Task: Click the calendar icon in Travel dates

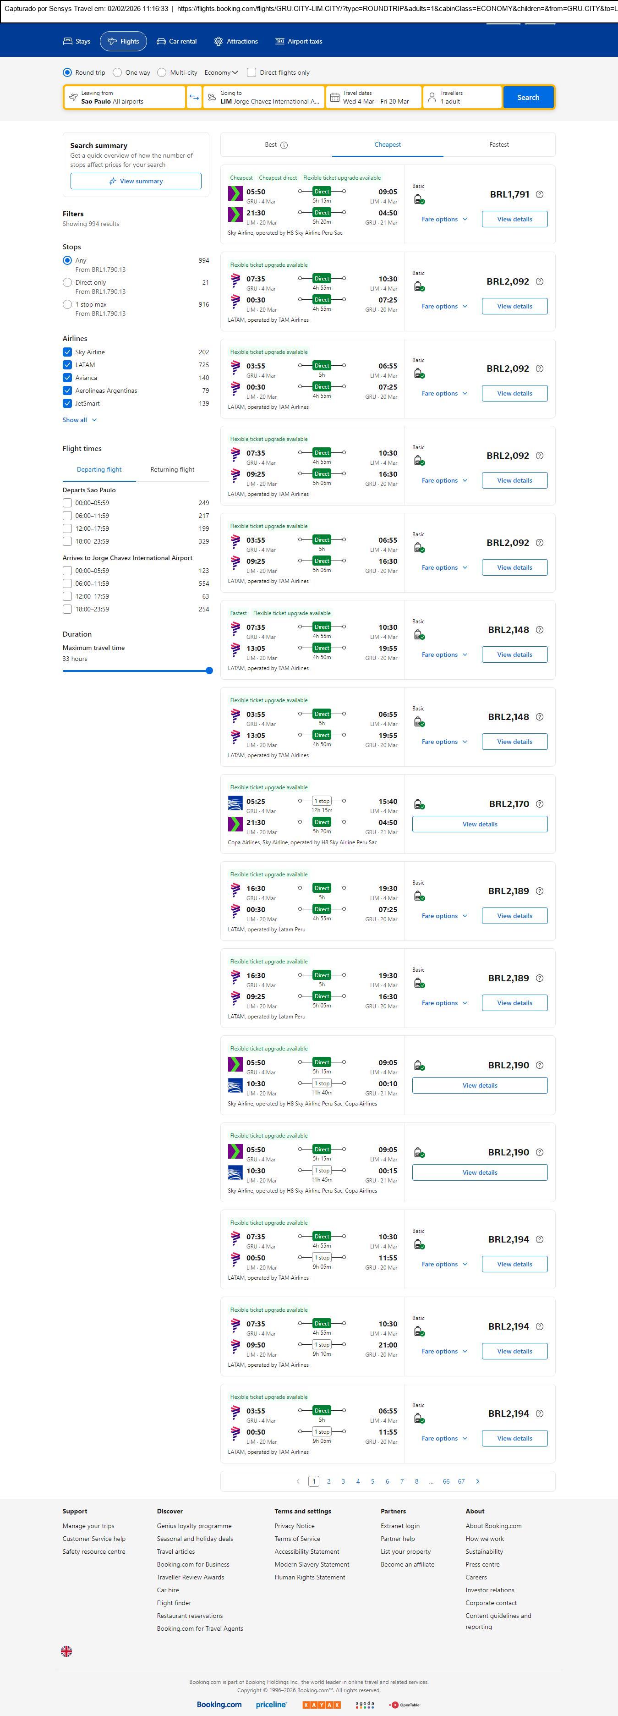Action: click(x=335, y=97)
